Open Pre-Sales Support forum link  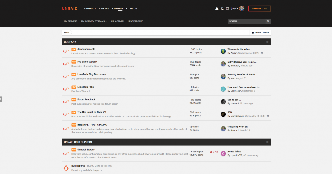point(87,62)
